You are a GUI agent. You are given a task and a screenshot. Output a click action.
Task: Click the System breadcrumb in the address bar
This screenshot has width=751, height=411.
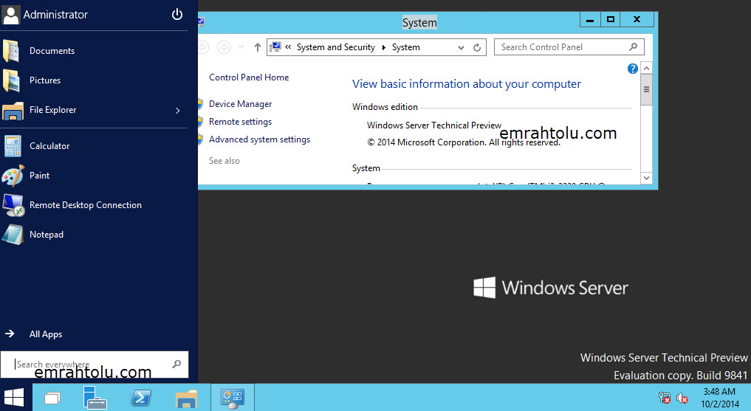(x=405, y=47)
